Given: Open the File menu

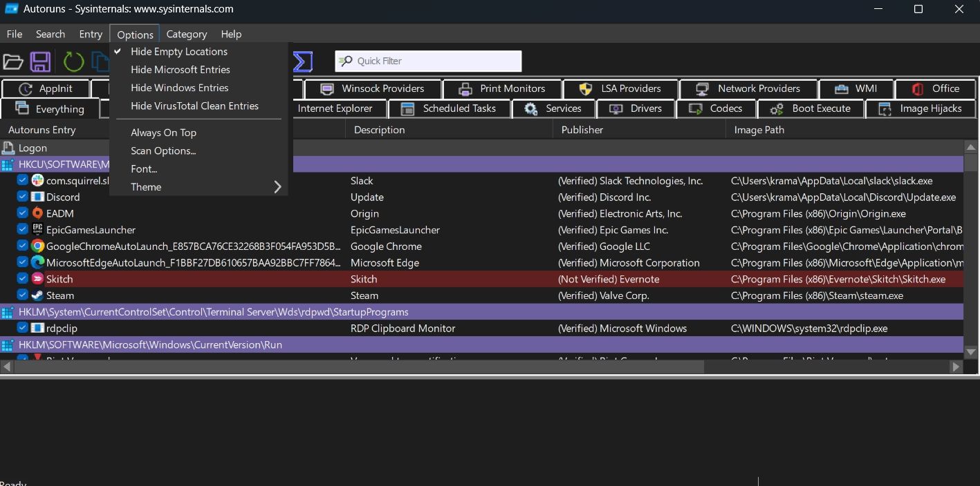Looking at the screenshot, I should pos(15,34).
